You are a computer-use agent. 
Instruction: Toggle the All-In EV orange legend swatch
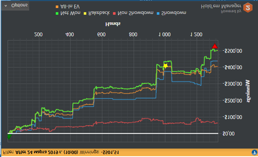point(57,7)
